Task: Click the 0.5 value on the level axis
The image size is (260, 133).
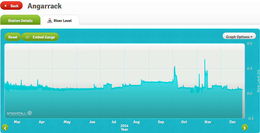Action: click(249, 43)
